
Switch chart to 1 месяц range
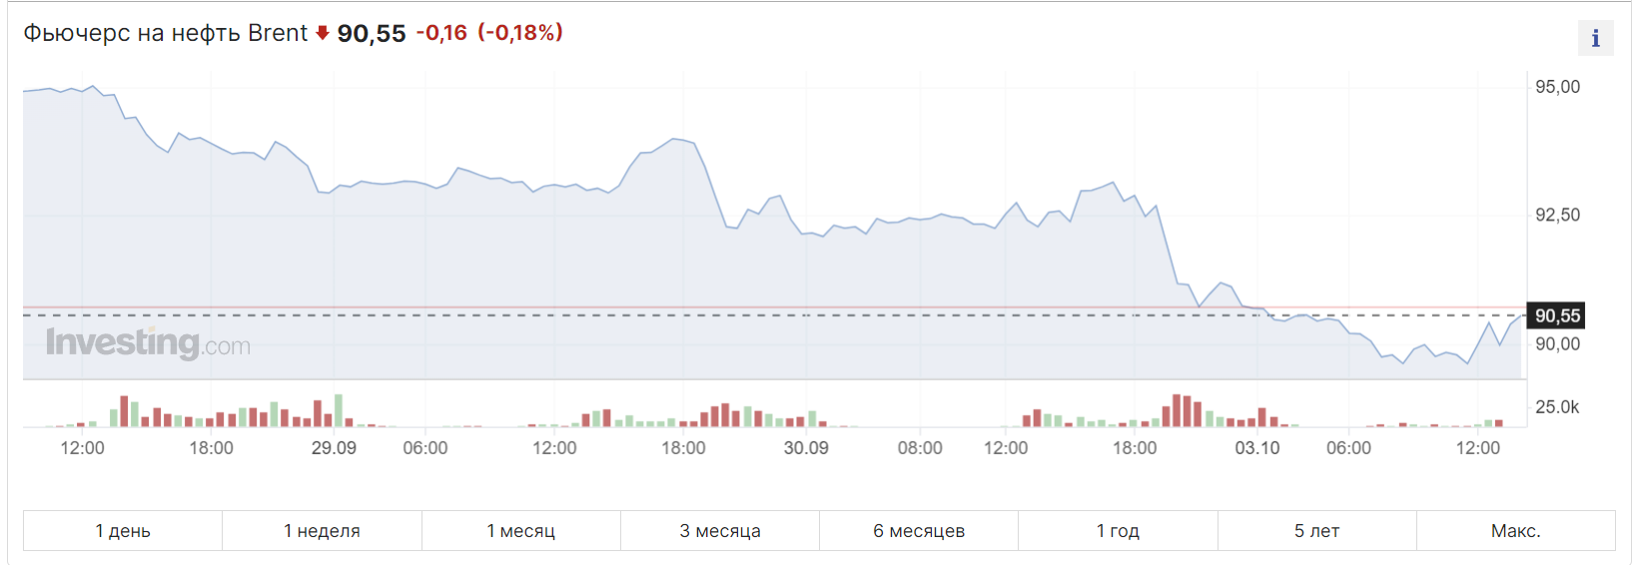click(x=521, y=530)
